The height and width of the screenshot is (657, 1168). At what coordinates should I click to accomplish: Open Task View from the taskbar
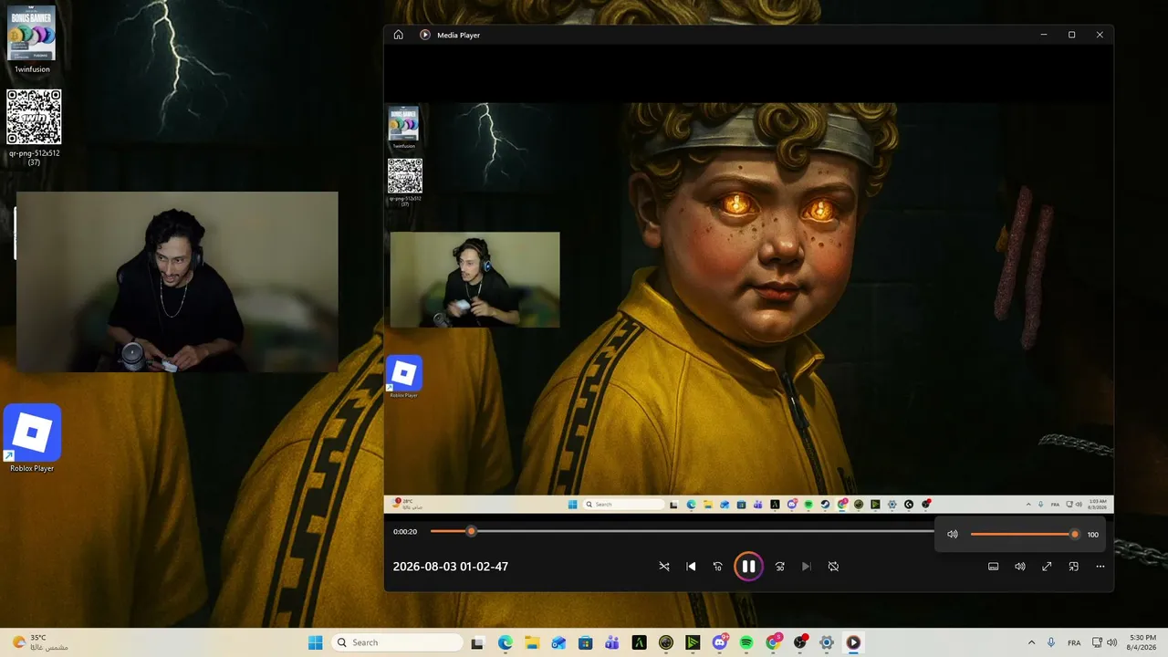pyautogui.click(x=477, y=642)
